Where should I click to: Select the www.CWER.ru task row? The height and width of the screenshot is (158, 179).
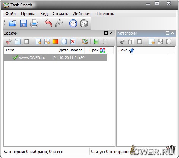(55, 58)
